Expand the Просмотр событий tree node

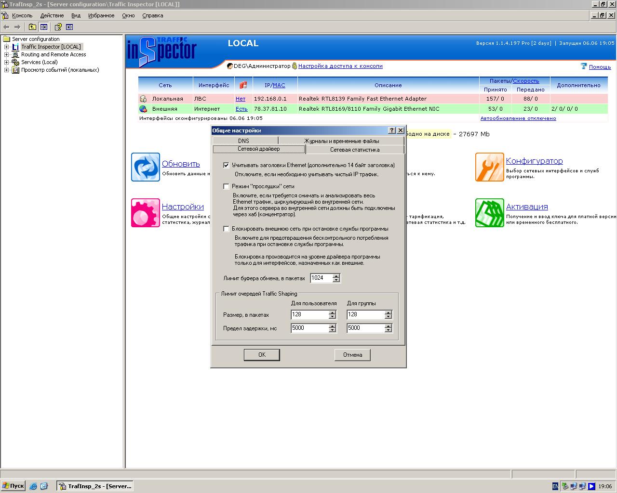click(x=7, y=70)
